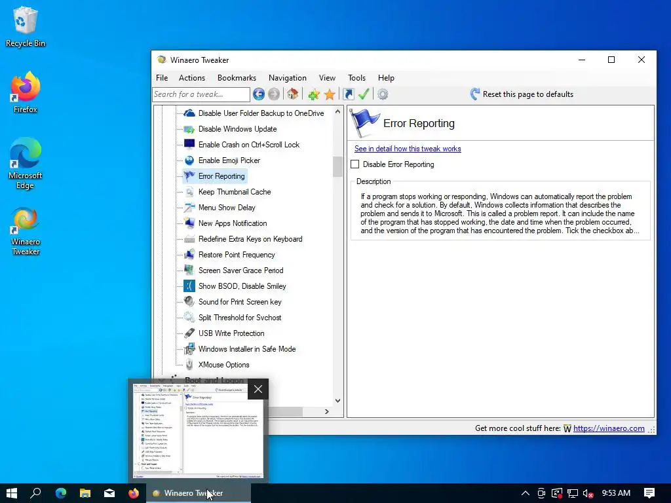The image size is (671, 503).
Task: Open the Tools menu
Action: click(356, 78)
